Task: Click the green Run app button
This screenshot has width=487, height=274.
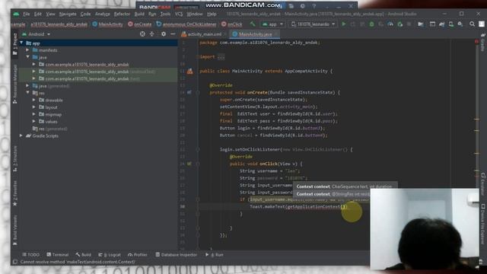Action: (343, 24)
